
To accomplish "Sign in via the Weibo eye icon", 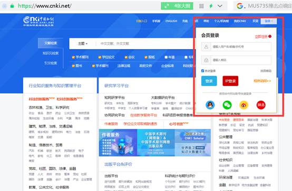I will click(244, 105).
